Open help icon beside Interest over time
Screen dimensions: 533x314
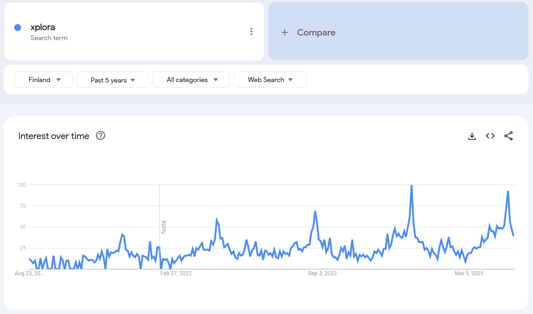101,135
